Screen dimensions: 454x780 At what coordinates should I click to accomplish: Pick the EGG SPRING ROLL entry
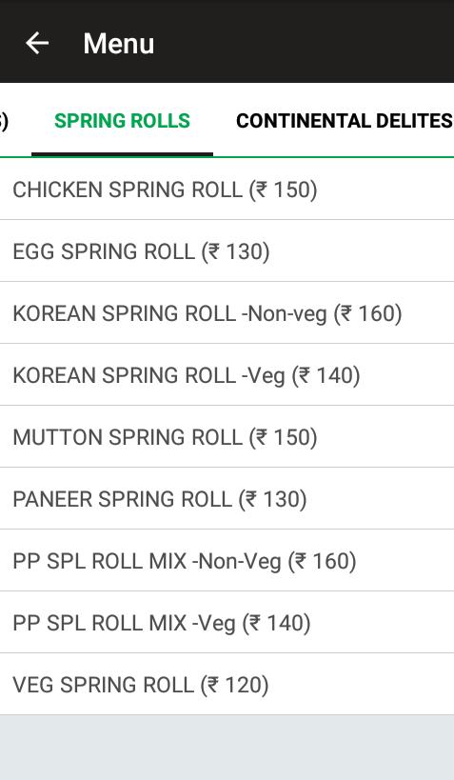tap(227, 250)
